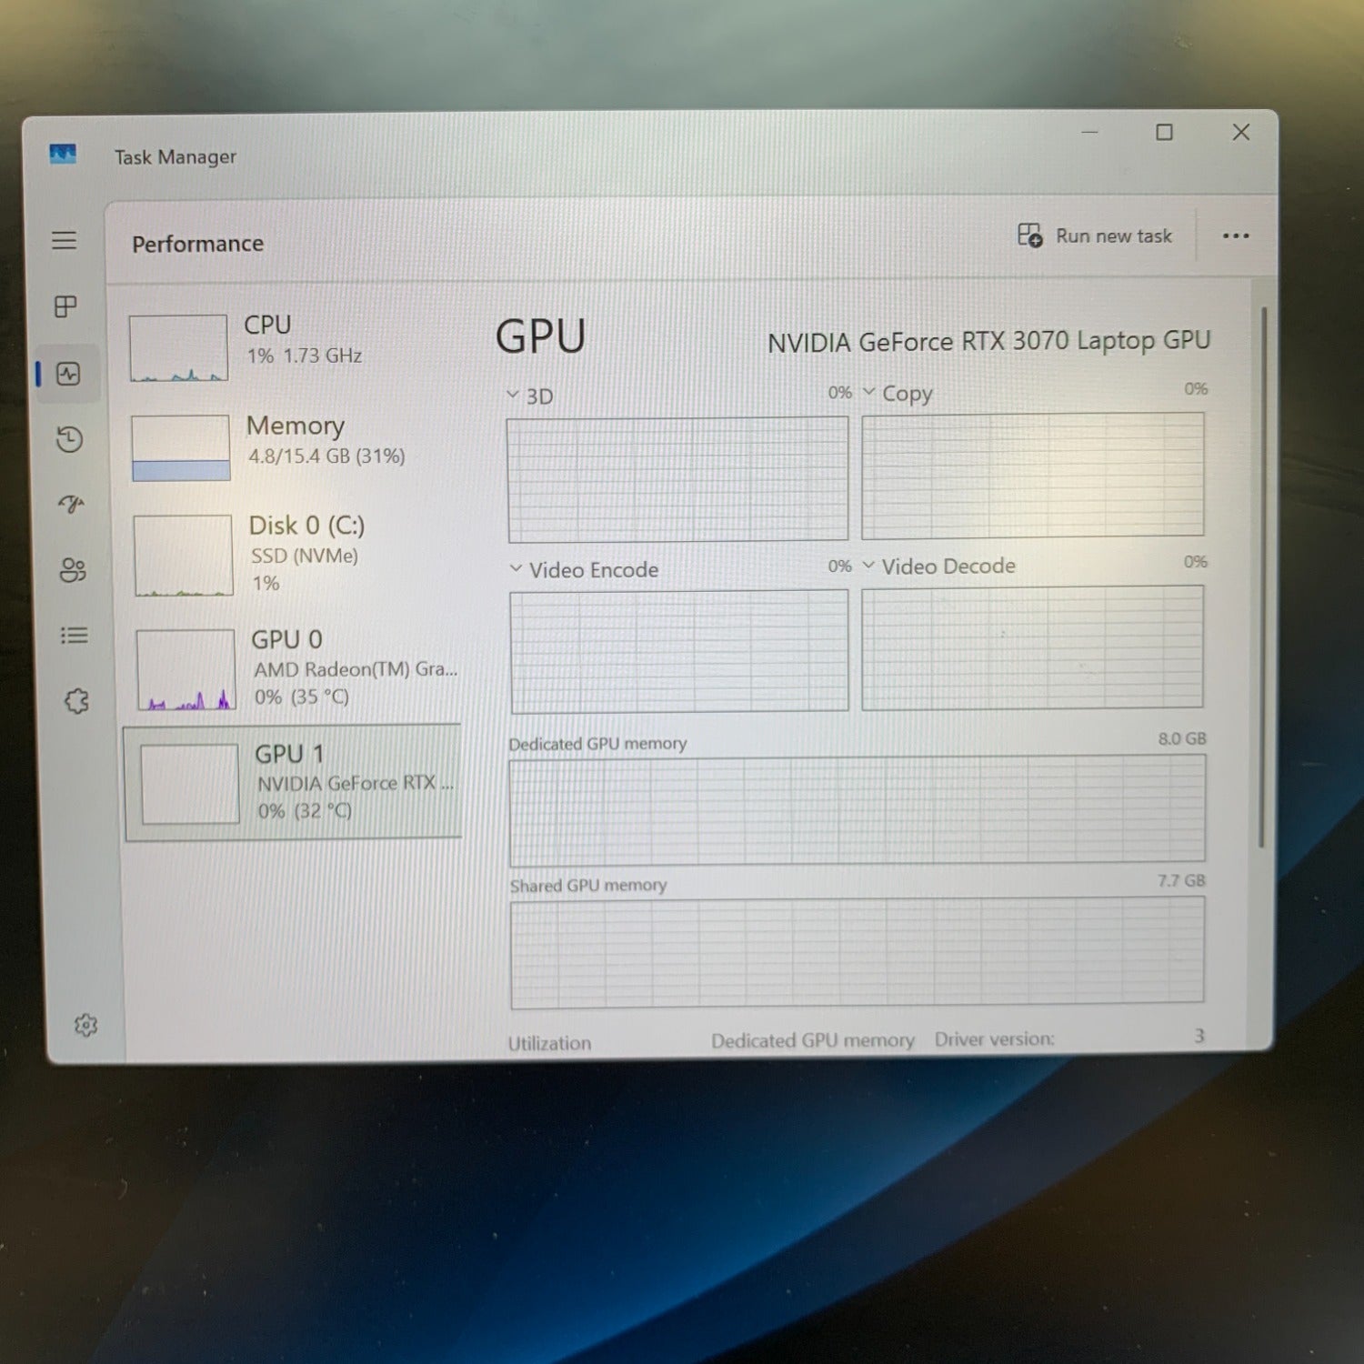Open the Startup apps page icon
This screenshot has width=1364, height=1364.
[x=71, y=504]
